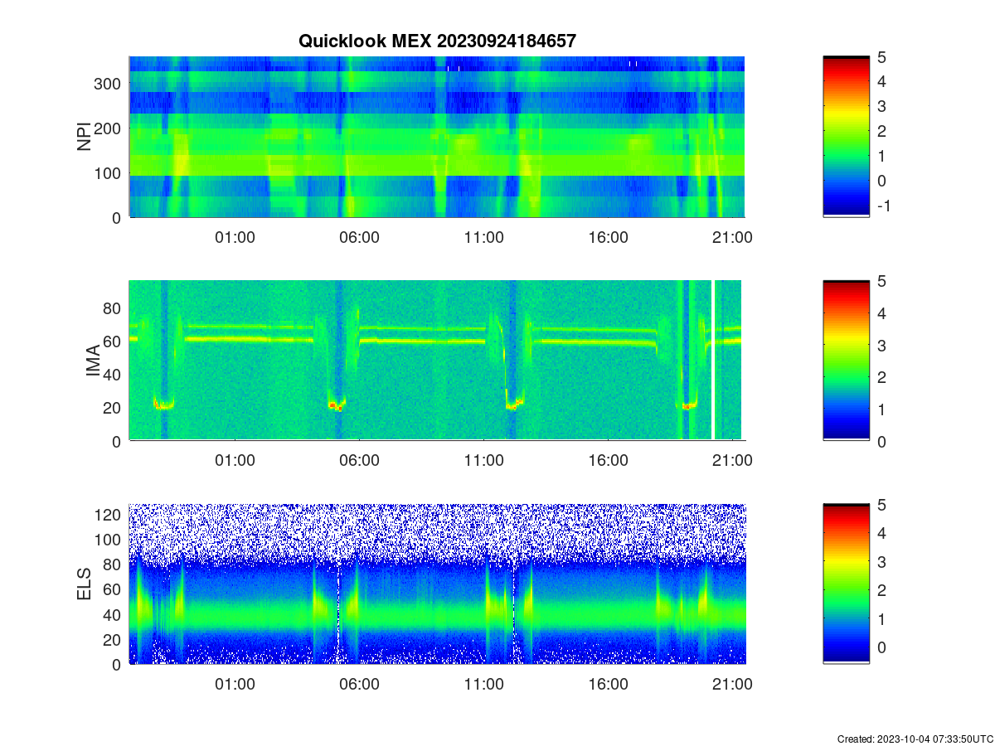Viewport: 995px width, 746px height.
Task: Click the 01:00 tick under the ELS plot
Action: tap(235, 685)
